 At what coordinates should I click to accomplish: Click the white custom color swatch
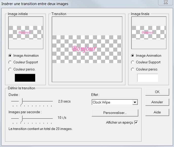[148, 78]
